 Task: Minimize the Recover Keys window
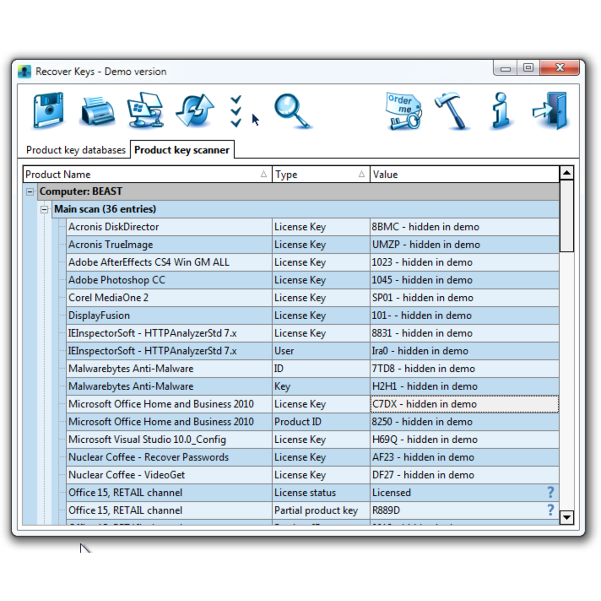[x=505, y=68]
